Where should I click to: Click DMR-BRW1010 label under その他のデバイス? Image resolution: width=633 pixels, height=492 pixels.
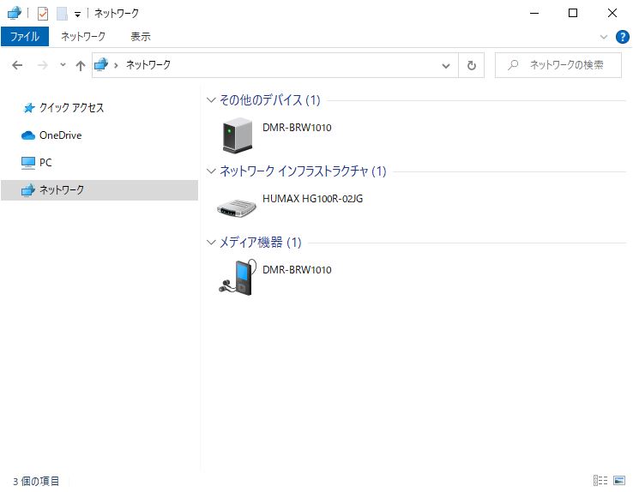(x=297, y=128)
